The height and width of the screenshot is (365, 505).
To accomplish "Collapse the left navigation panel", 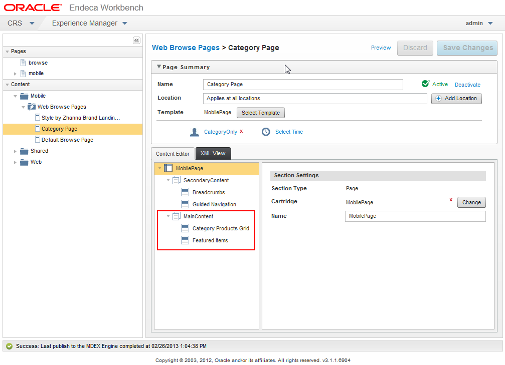I will [x=136, y=40].
